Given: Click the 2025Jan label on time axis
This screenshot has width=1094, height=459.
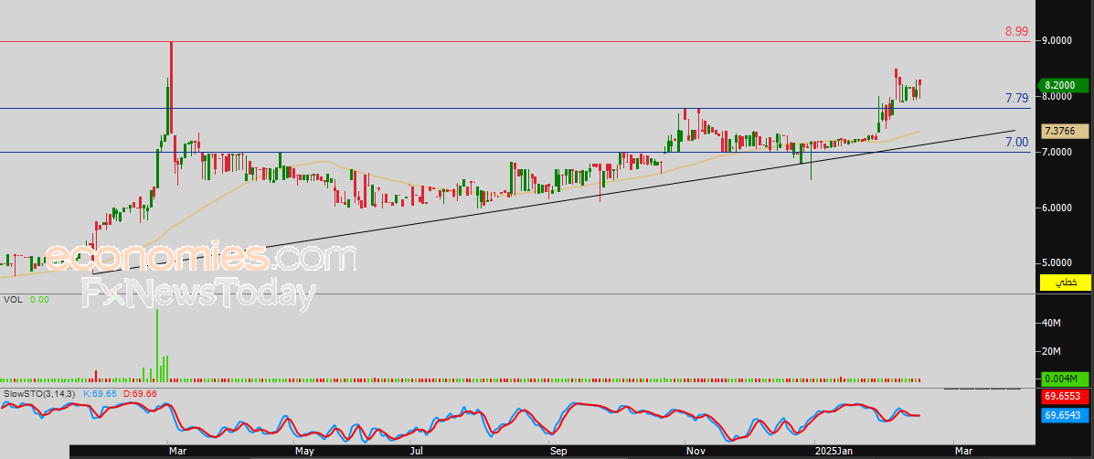Looking at the screenshot, I should tap(833, 452).
